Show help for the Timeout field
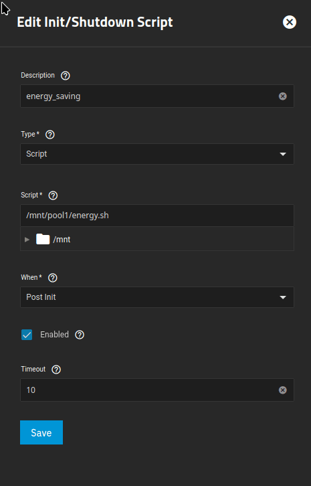Image resolution: width=311 pixels, height=486 pixels. point(56,370)
